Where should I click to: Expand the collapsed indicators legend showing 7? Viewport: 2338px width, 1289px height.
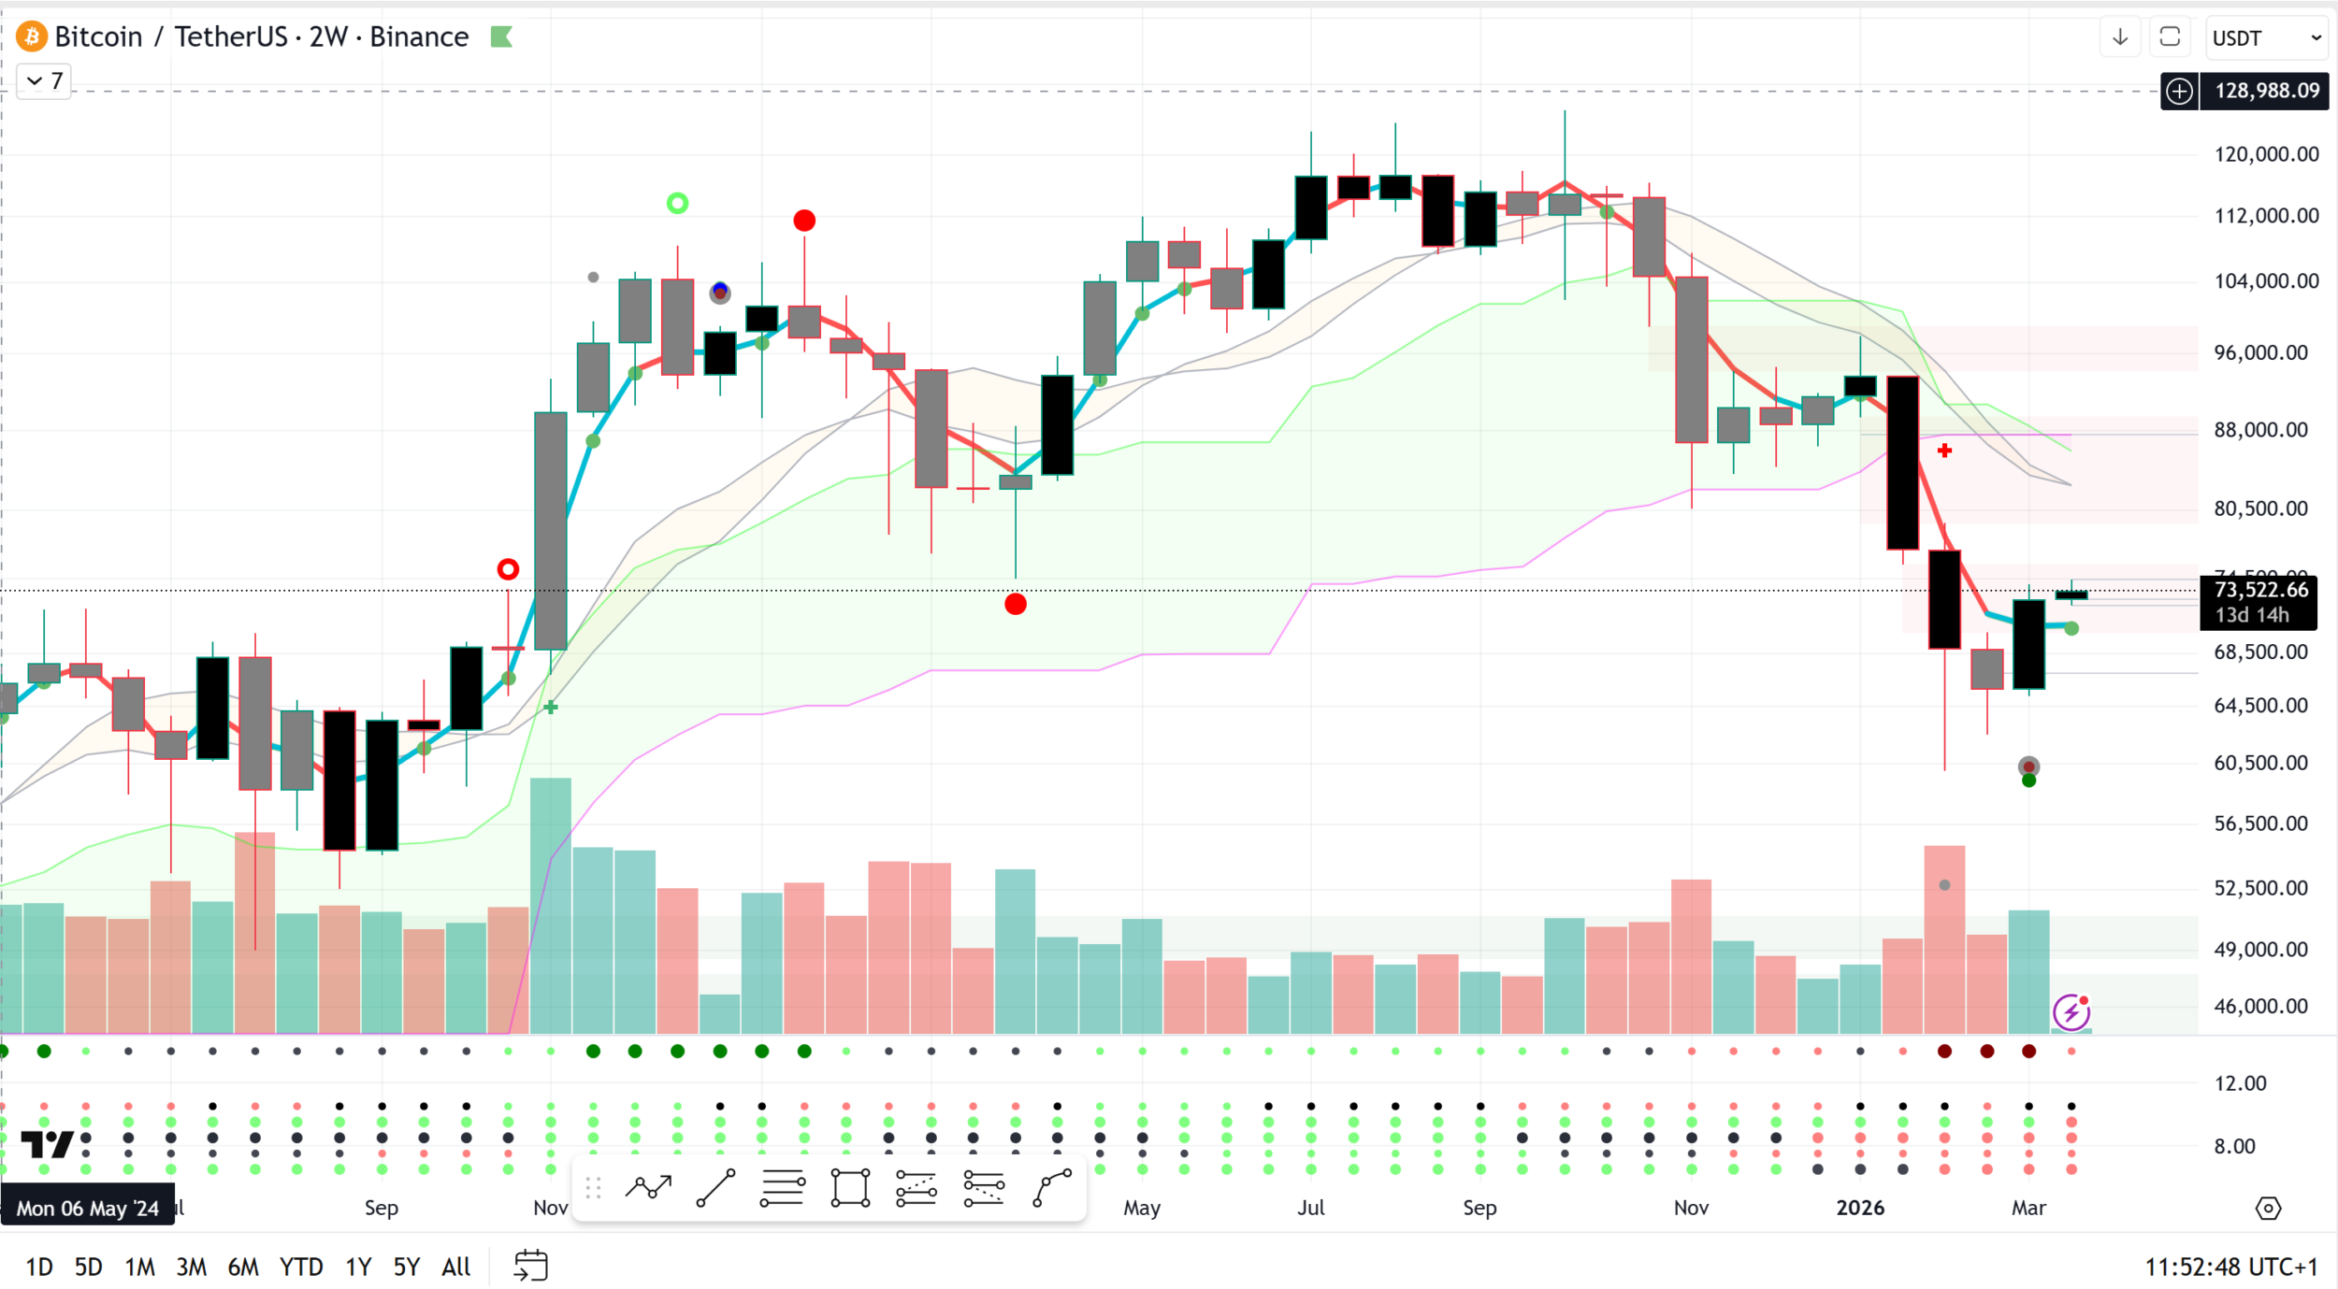[44, 81]
